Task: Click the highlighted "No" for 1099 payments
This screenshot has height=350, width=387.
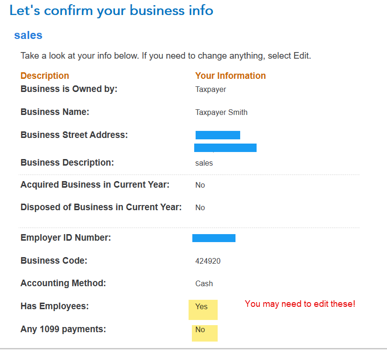Action: pos(200,330)
